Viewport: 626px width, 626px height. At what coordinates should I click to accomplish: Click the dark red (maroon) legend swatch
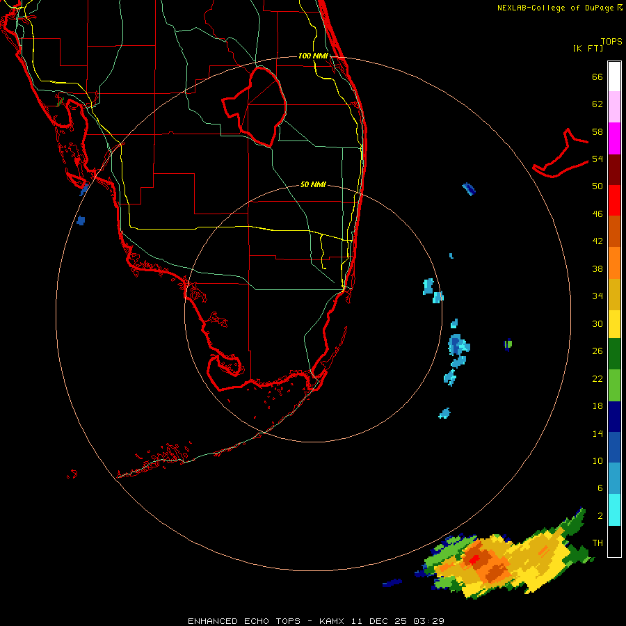(614, 170)
